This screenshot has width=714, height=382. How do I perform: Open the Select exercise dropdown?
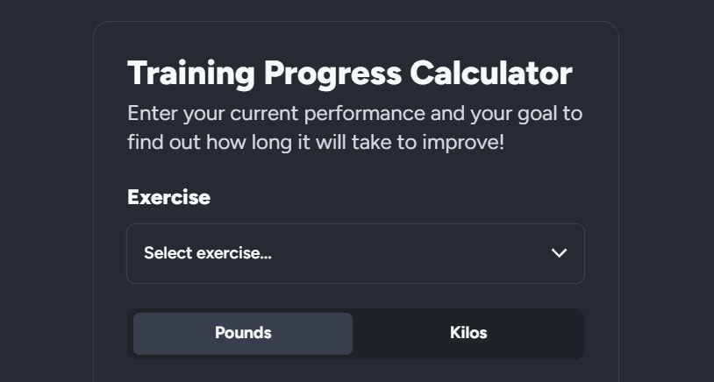pyautogui.click(x=355, y=253)
